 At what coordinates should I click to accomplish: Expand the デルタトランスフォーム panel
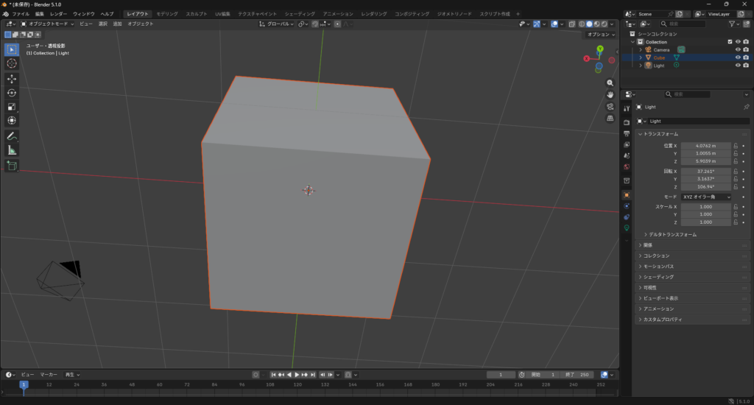pos(670,234)
